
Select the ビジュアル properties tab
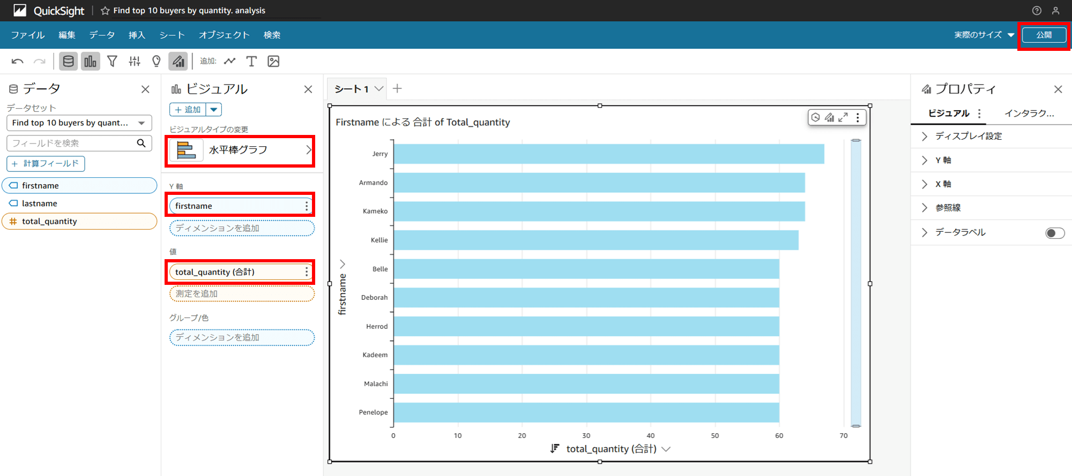click(949, 114)
